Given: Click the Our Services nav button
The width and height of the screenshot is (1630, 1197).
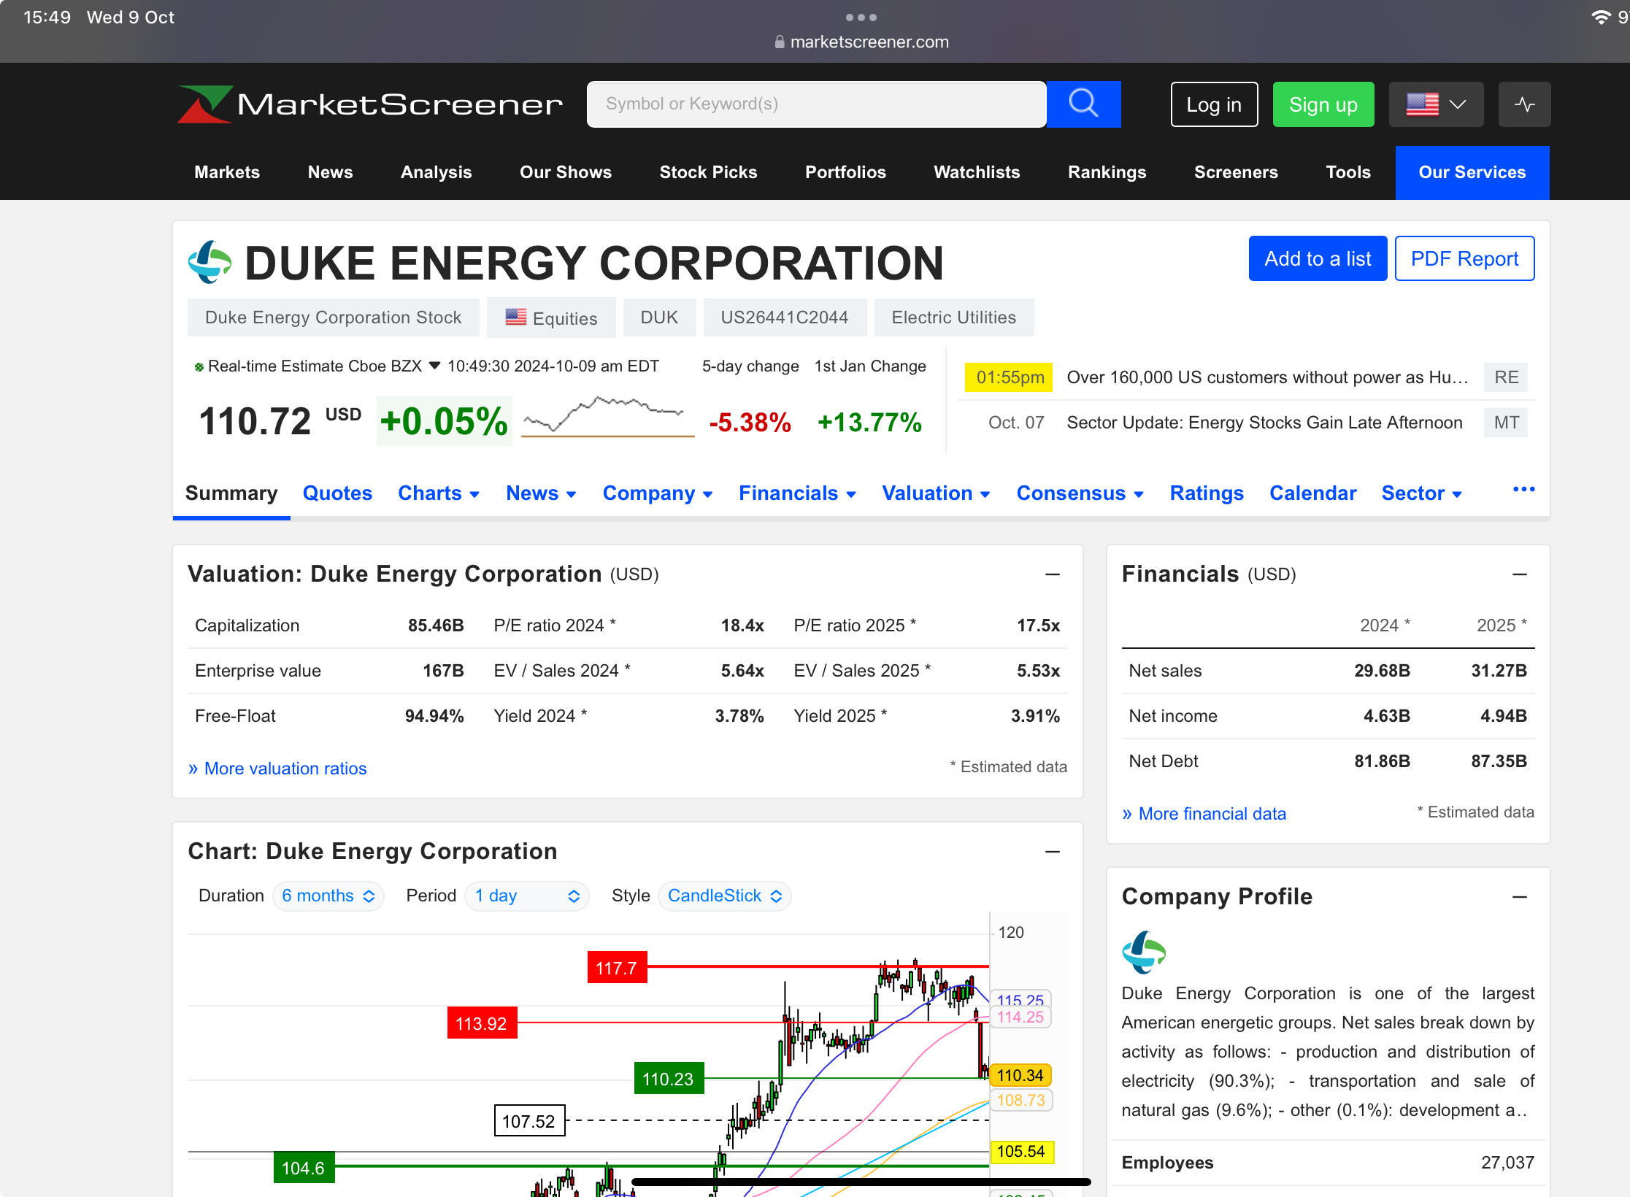Looking at the screenshot, I should coord(1472,172).
